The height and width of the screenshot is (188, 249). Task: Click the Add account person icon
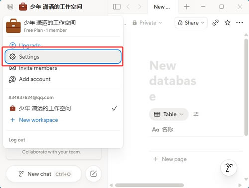(12, 79)
